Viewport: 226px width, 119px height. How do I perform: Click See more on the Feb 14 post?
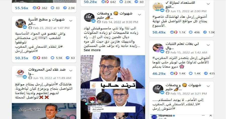pos(92,50)
